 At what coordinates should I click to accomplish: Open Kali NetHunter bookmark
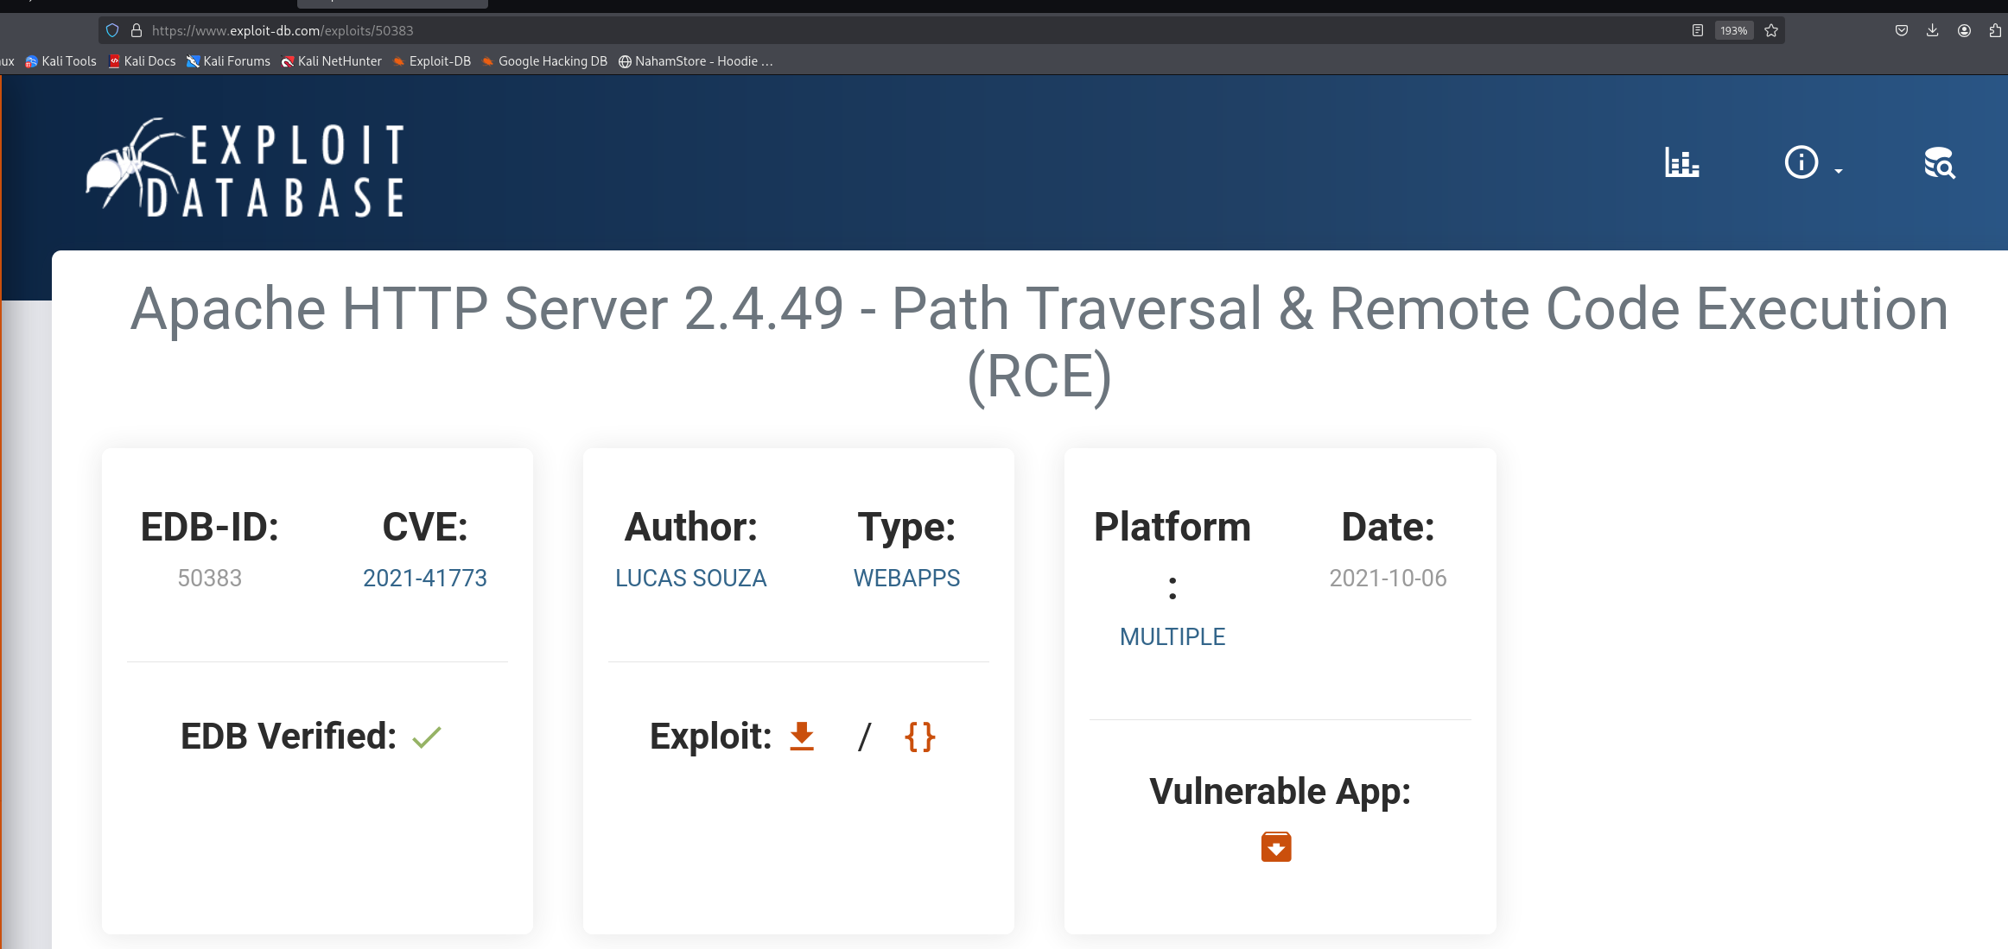[x=331, y=61]
